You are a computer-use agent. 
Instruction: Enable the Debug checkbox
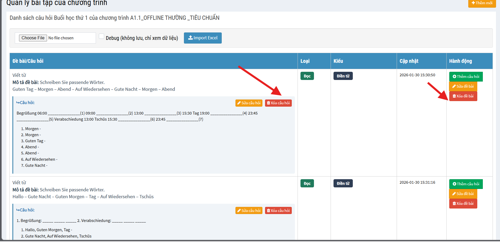(101, 36)
